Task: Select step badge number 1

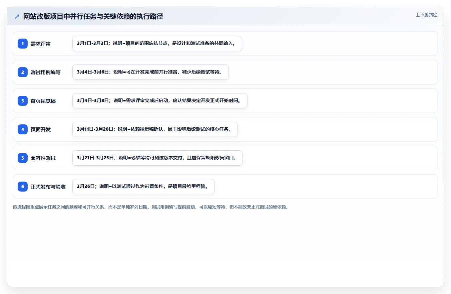Action: coord(23,44)
